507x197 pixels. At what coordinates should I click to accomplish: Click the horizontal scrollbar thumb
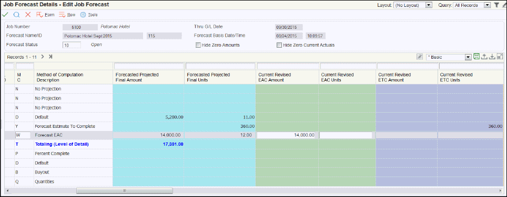point(125,191)
